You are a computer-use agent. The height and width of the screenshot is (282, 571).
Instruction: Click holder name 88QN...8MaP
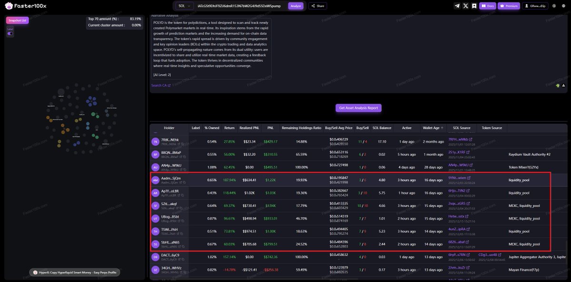pyautogui.click(x=171, y=152)
